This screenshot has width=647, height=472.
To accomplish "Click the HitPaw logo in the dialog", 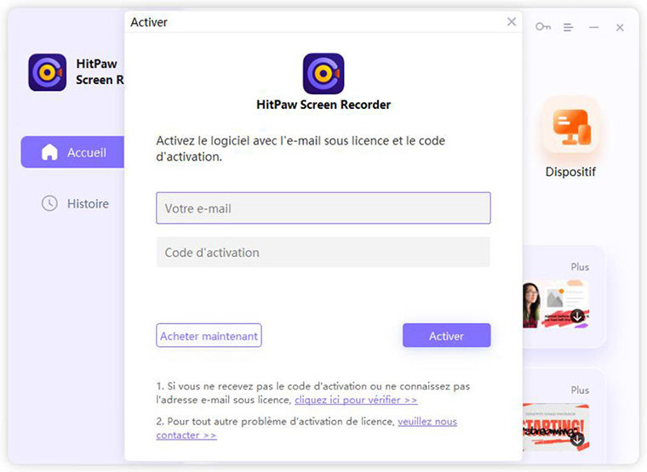I will coord(323,73).
